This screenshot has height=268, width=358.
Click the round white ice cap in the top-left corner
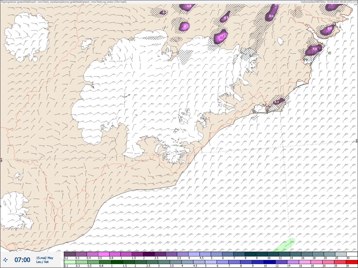pos(27,38)
